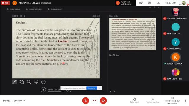This screenshot has height=106, width=189.
Task: Turn on captions
Action: 153,100
